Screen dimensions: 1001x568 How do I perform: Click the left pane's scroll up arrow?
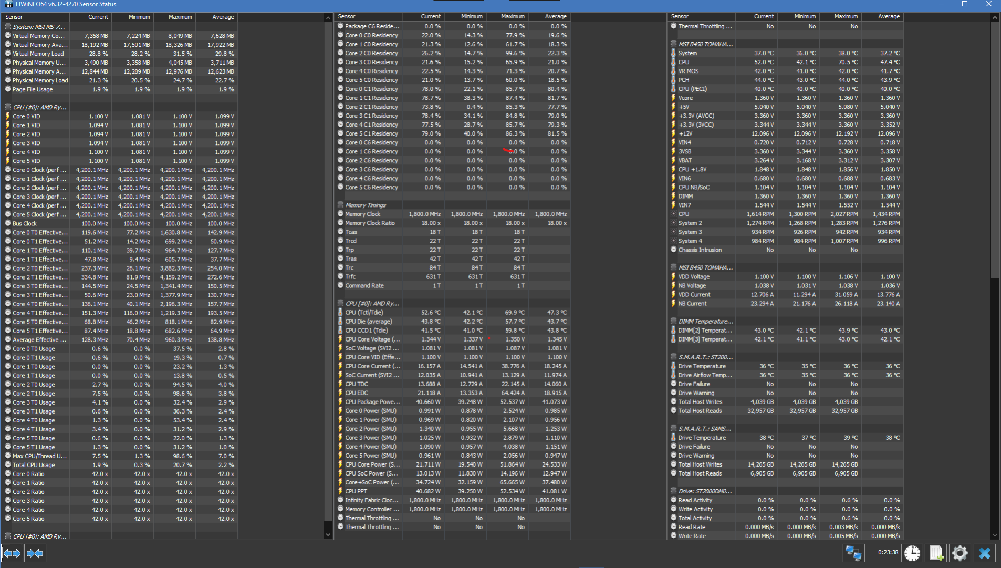(x=328, y=18)
